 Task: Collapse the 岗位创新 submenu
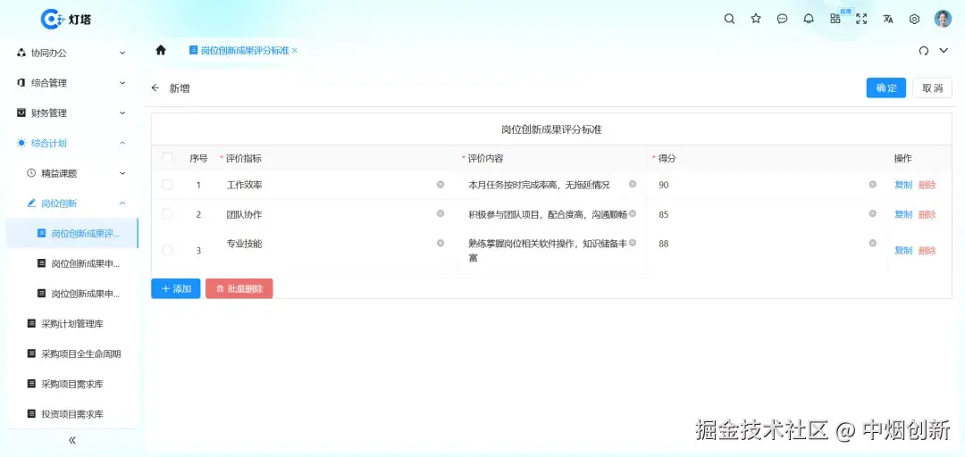click(71, 204)
